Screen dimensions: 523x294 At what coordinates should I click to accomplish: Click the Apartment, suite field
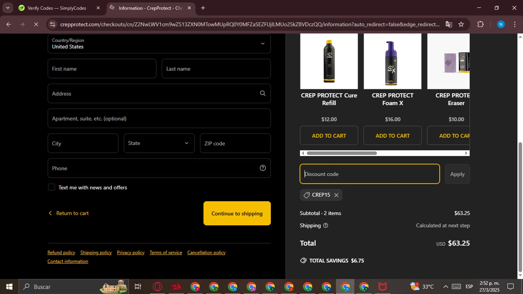pyautogui.click(x=159, y=119)
